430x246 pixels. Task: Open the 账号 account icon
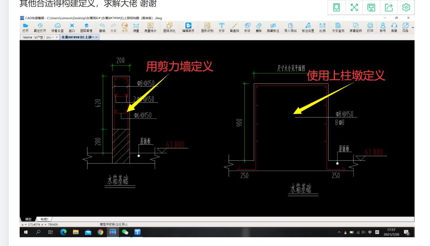pyautogui.click(x=383, y=27)
